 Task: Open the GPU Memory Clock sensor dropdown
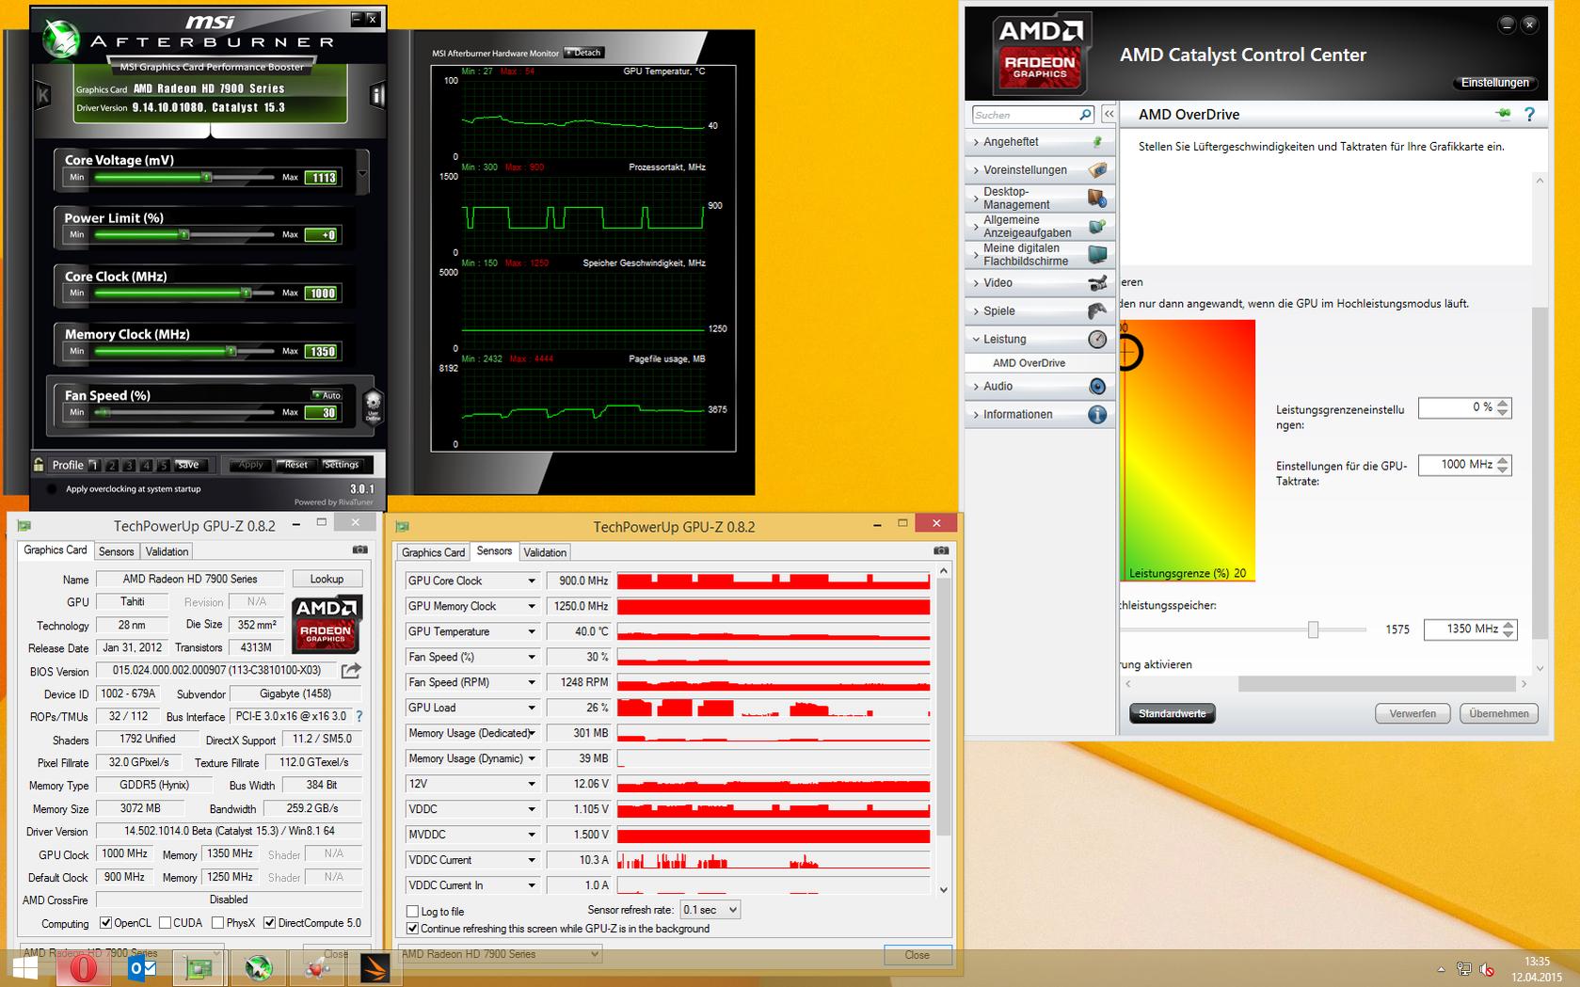coord(531,607)
